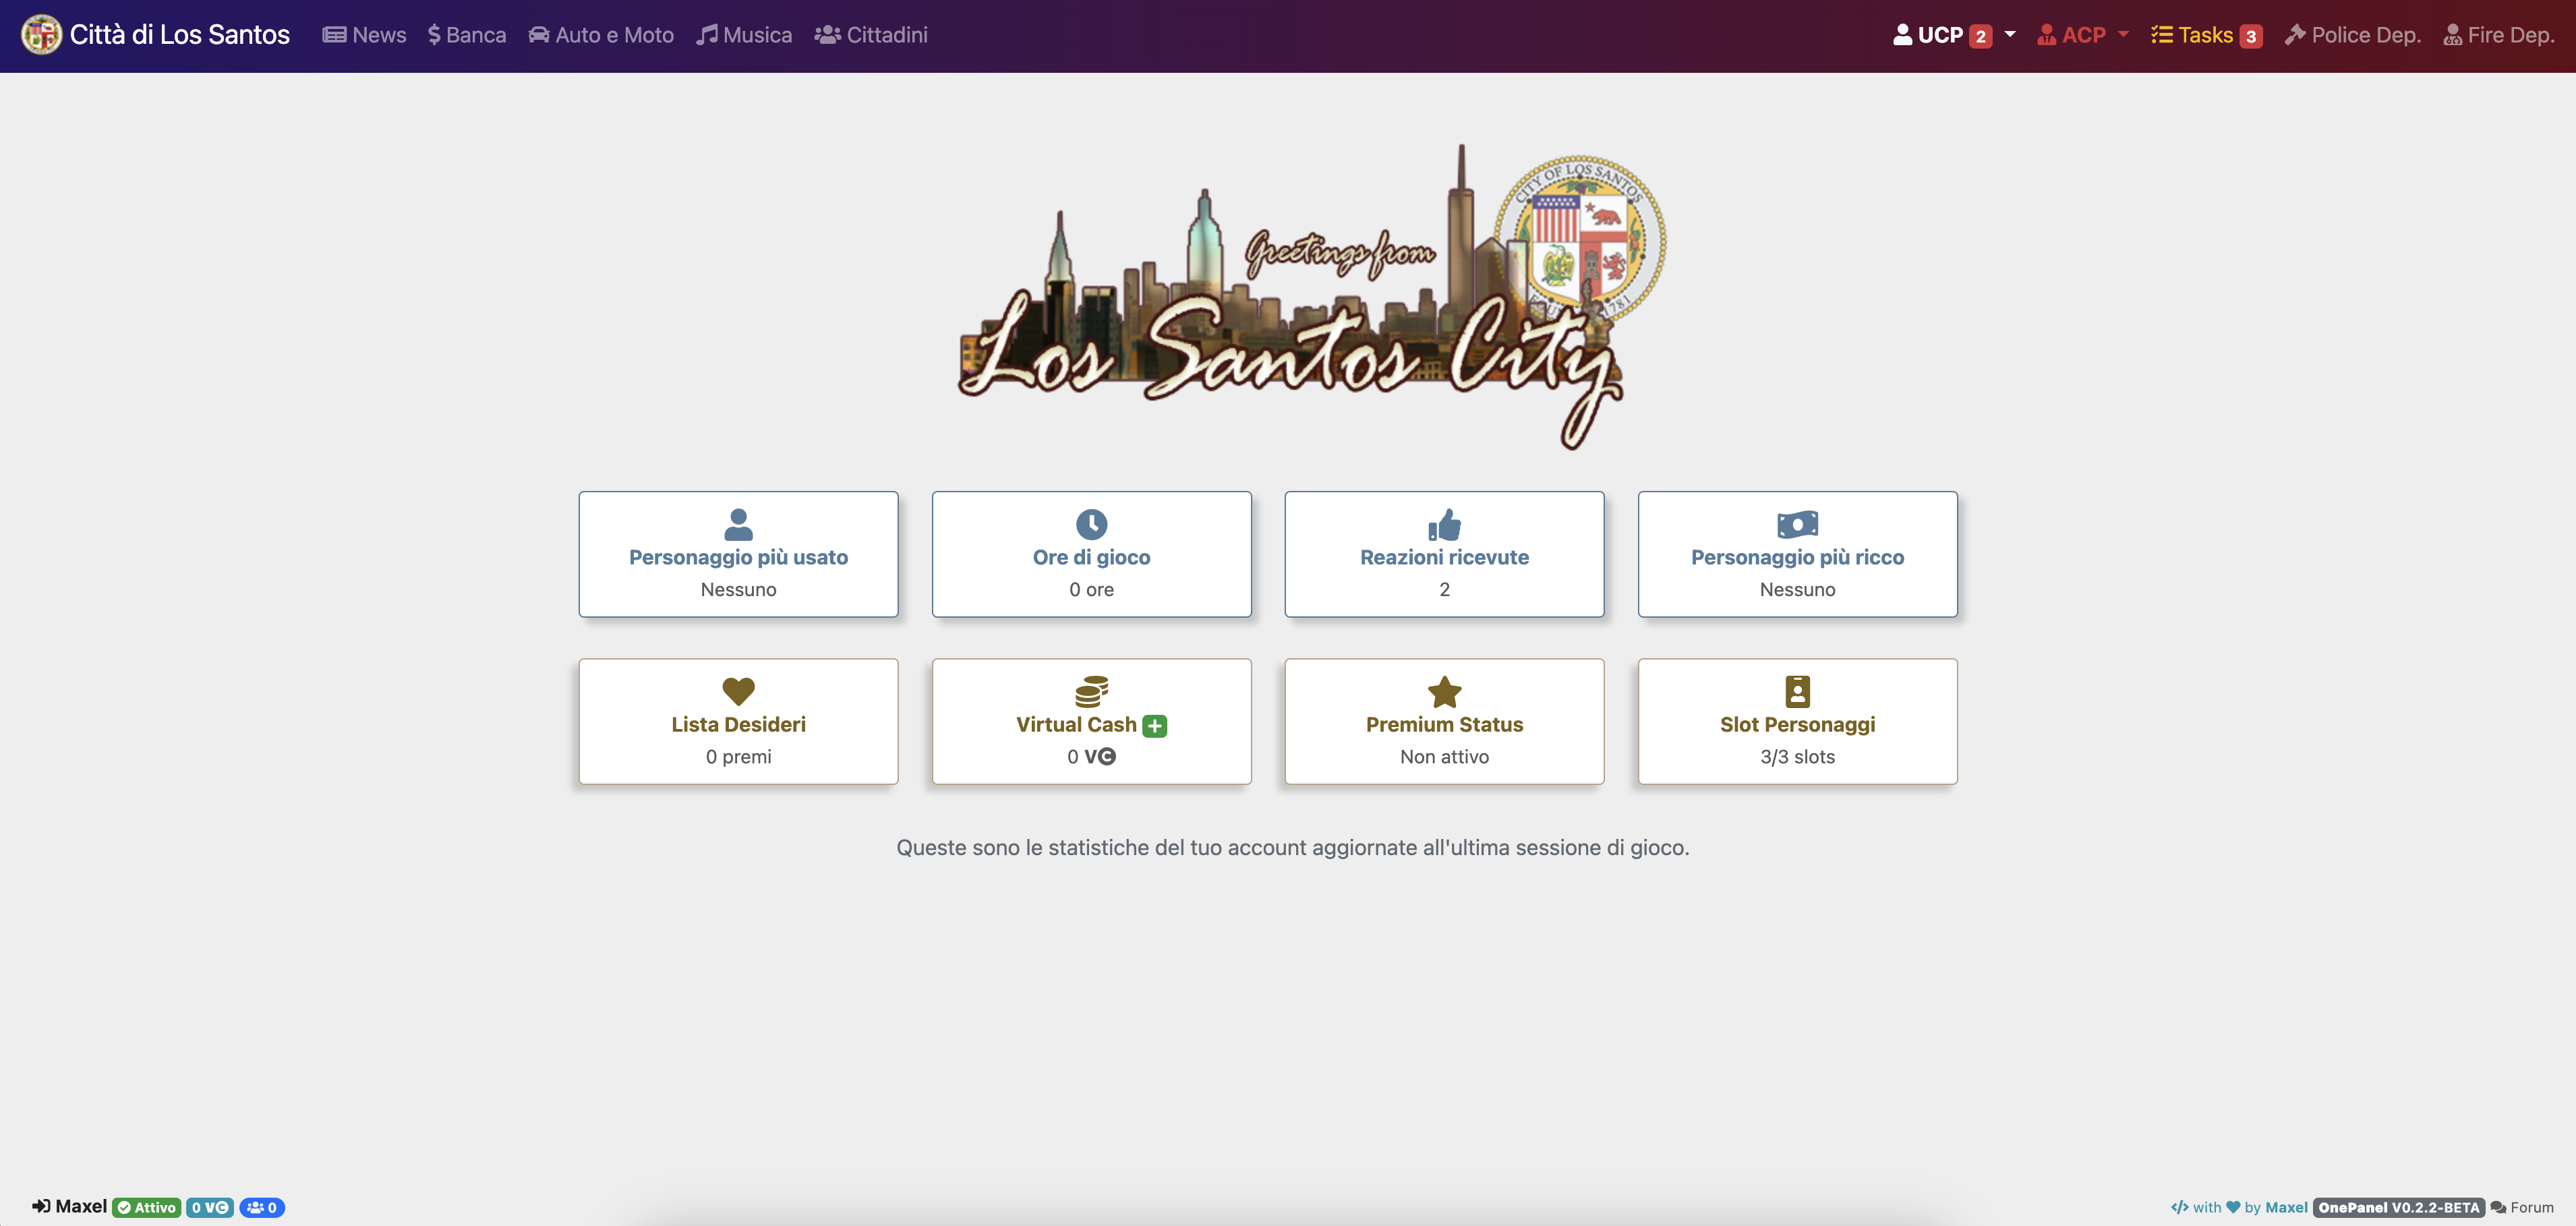This screenshot has width=2576, height=1226.
Task: Click the green Attivo status badge
Action: pos(147,1207)
